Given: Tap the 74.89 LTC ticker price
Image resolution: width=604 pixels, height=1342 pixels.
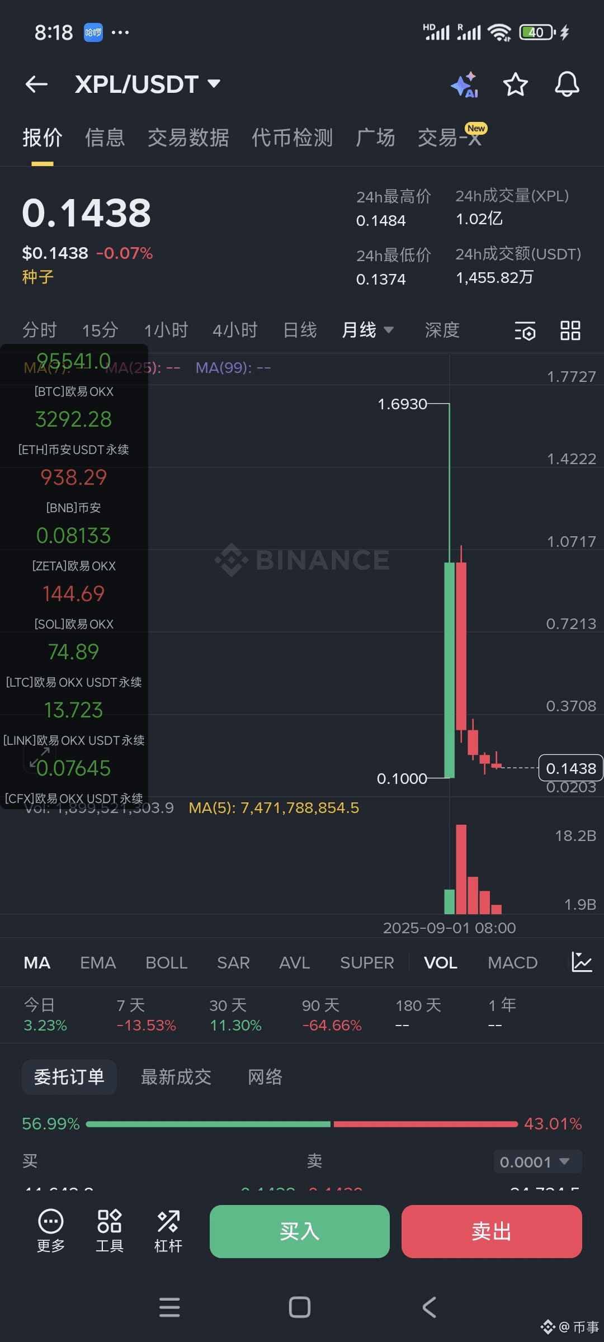Looking at the screenshot, I should tap(74, 652).
